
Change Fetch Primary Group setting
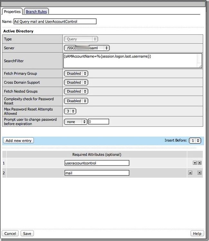coord(76,73)
